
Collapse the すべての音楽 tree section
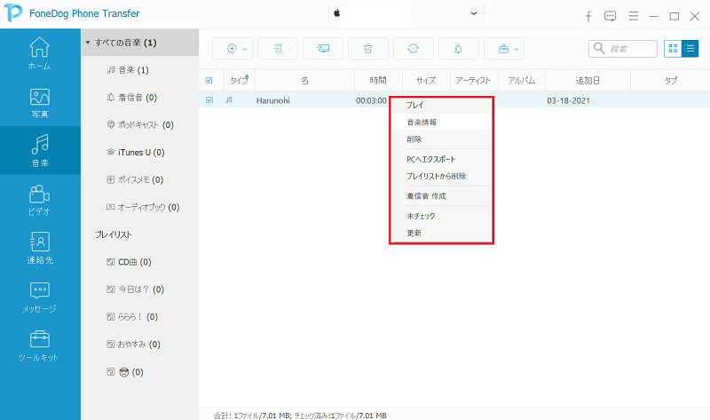pyautogui.click(x=88, y=42)
